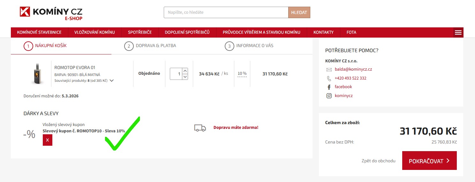
Task: Click into the search input field
Action: pyautogui.click(x=226, y=12)
